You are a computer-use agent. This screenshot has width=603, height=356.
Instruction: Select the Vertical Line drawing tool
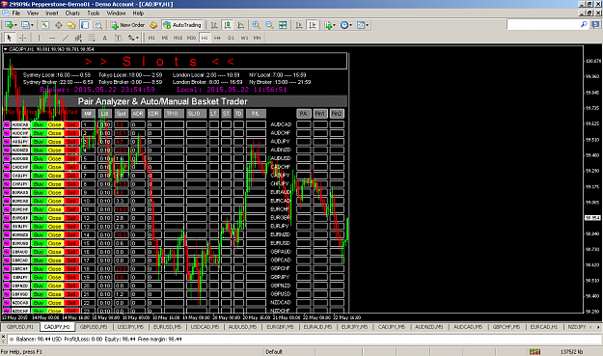(39, 38)
